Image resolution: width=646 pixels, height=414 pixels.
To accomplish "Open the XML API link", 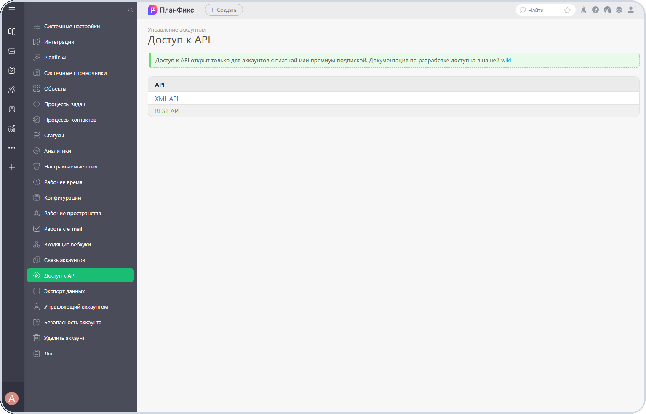I will pos(167,99).
